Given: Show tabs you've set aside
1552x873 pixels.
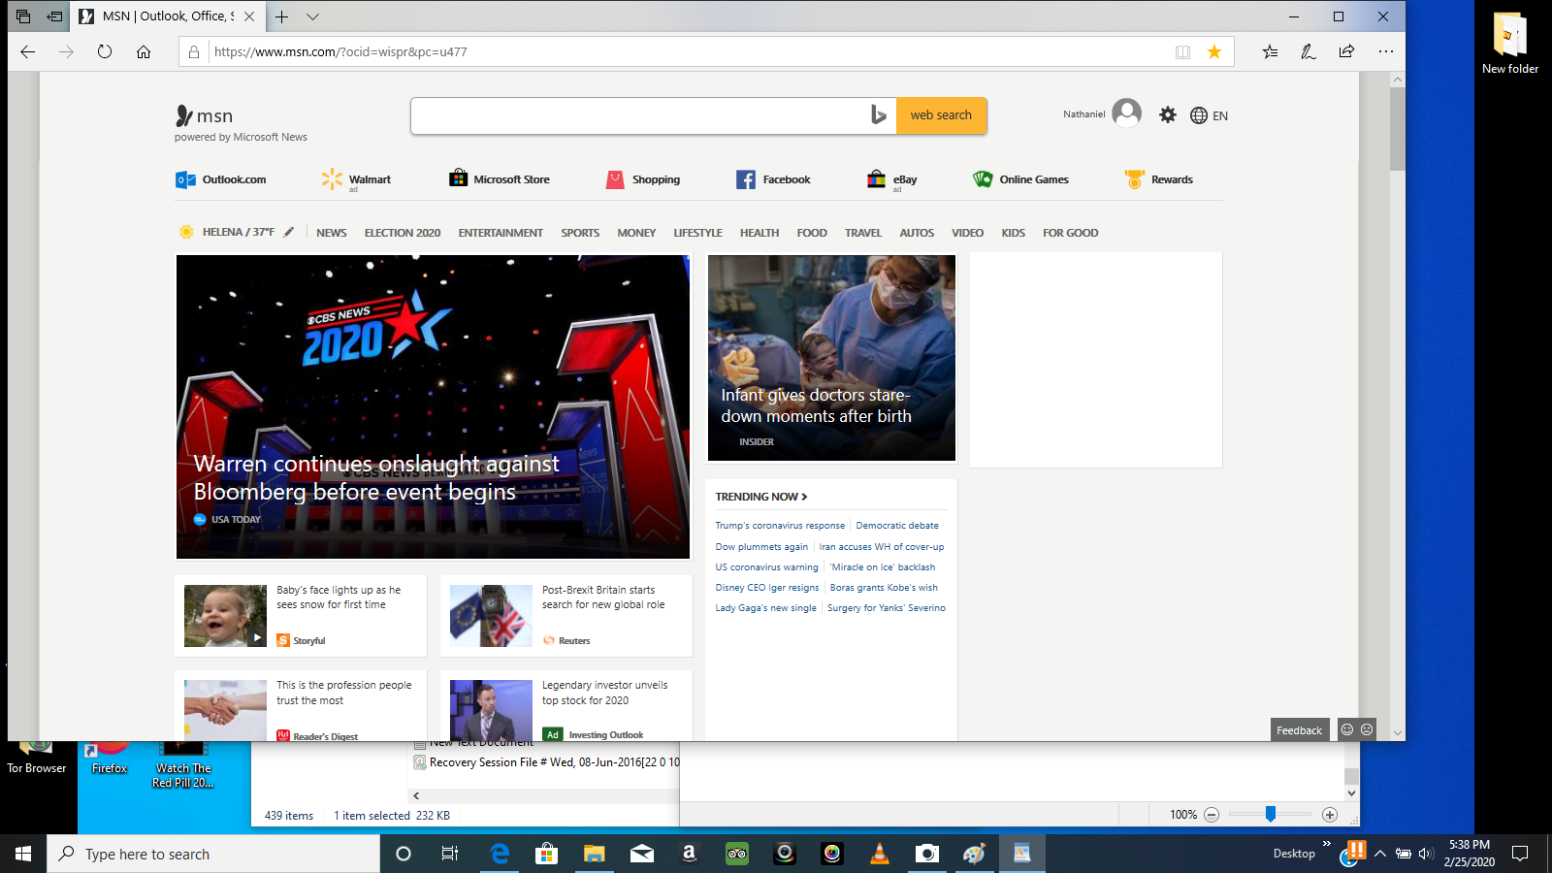Looking at the screenshot, I should coord(23,16).
